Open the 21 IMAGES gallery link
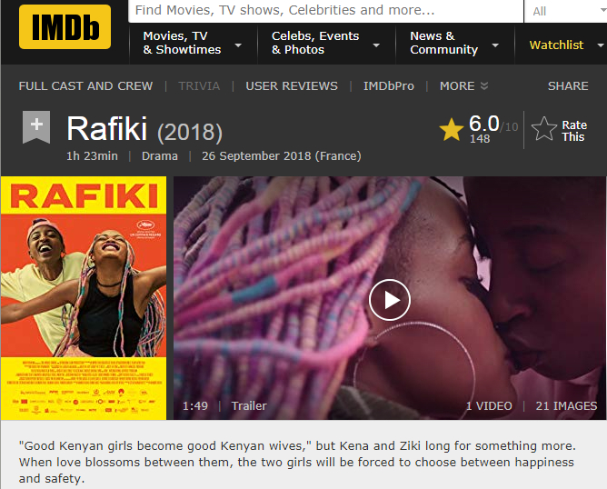 pyautogui.click(x=566, y=405)
